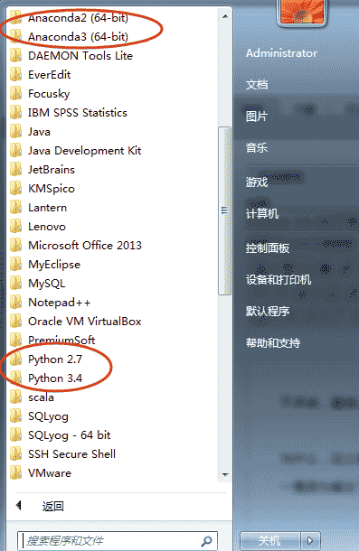The width and height of the screenshot is (359, 551).
Task: Click the Python 3.4 folder icon
Action: point(16,378)
